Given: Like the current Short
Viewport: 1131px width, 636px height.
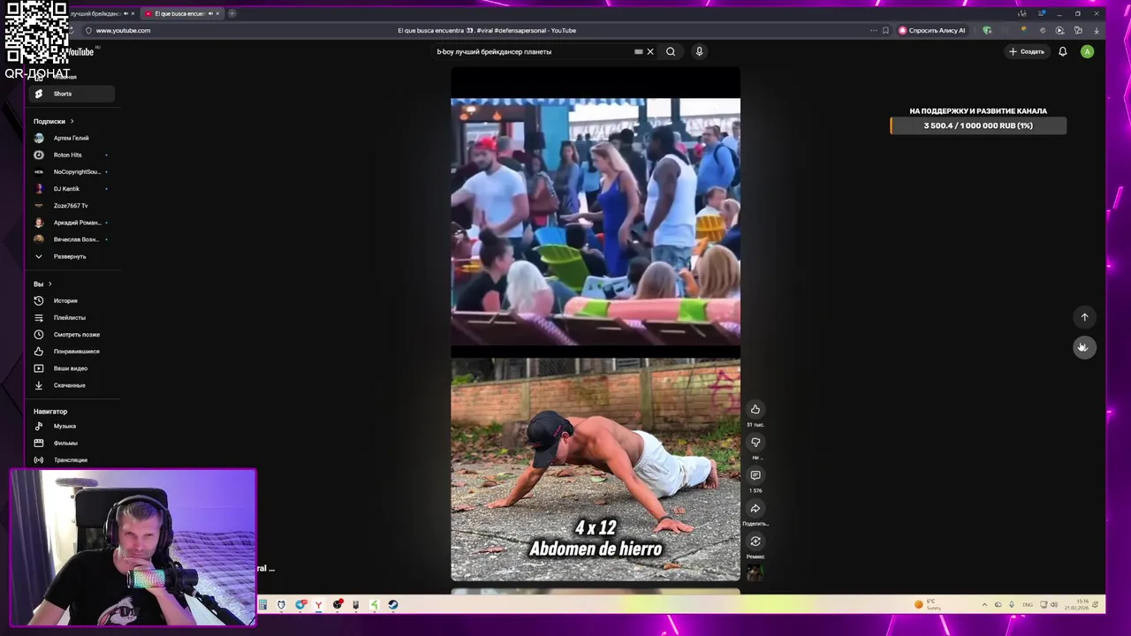Looking at the screenshot, I should [x=755, y=409].
